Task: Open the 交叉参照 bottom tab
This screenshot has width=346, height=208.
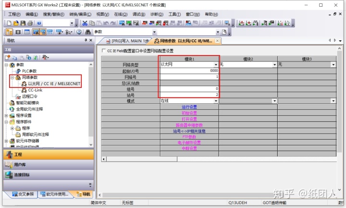Action: tap(23, 194)
